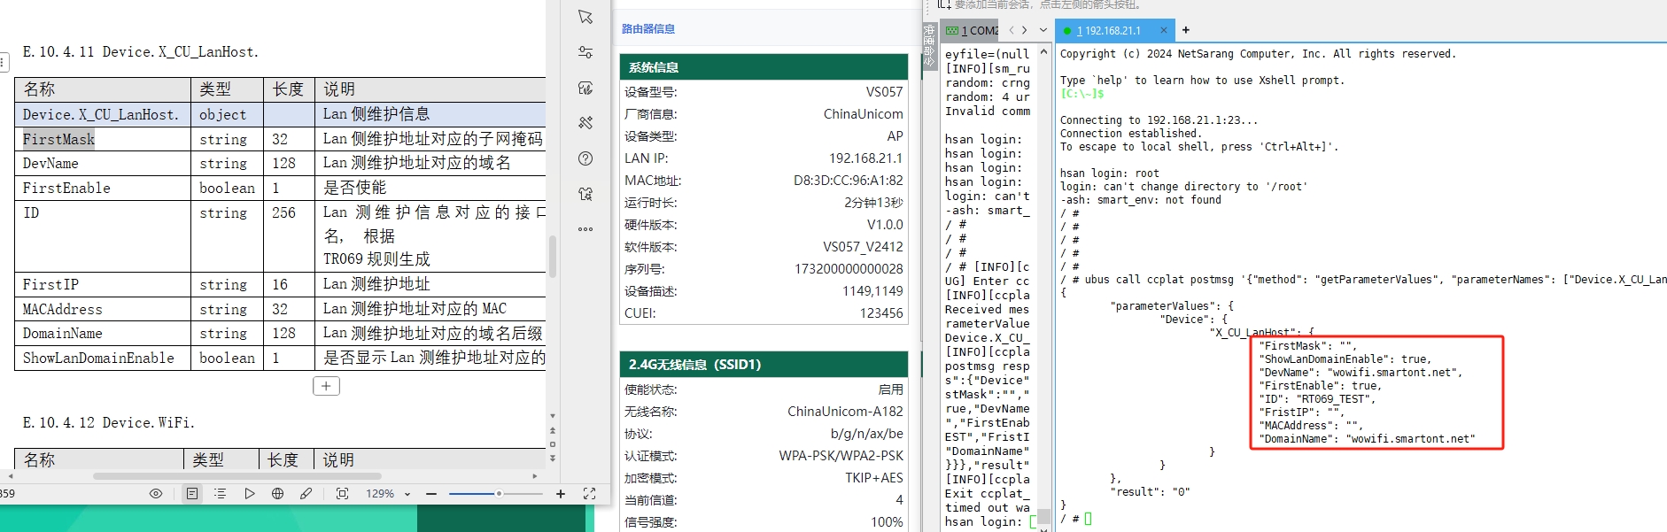This screenshot has height=532, width=1667.
Task: Click the serial number 173200000000028
Action: point(849,269)
